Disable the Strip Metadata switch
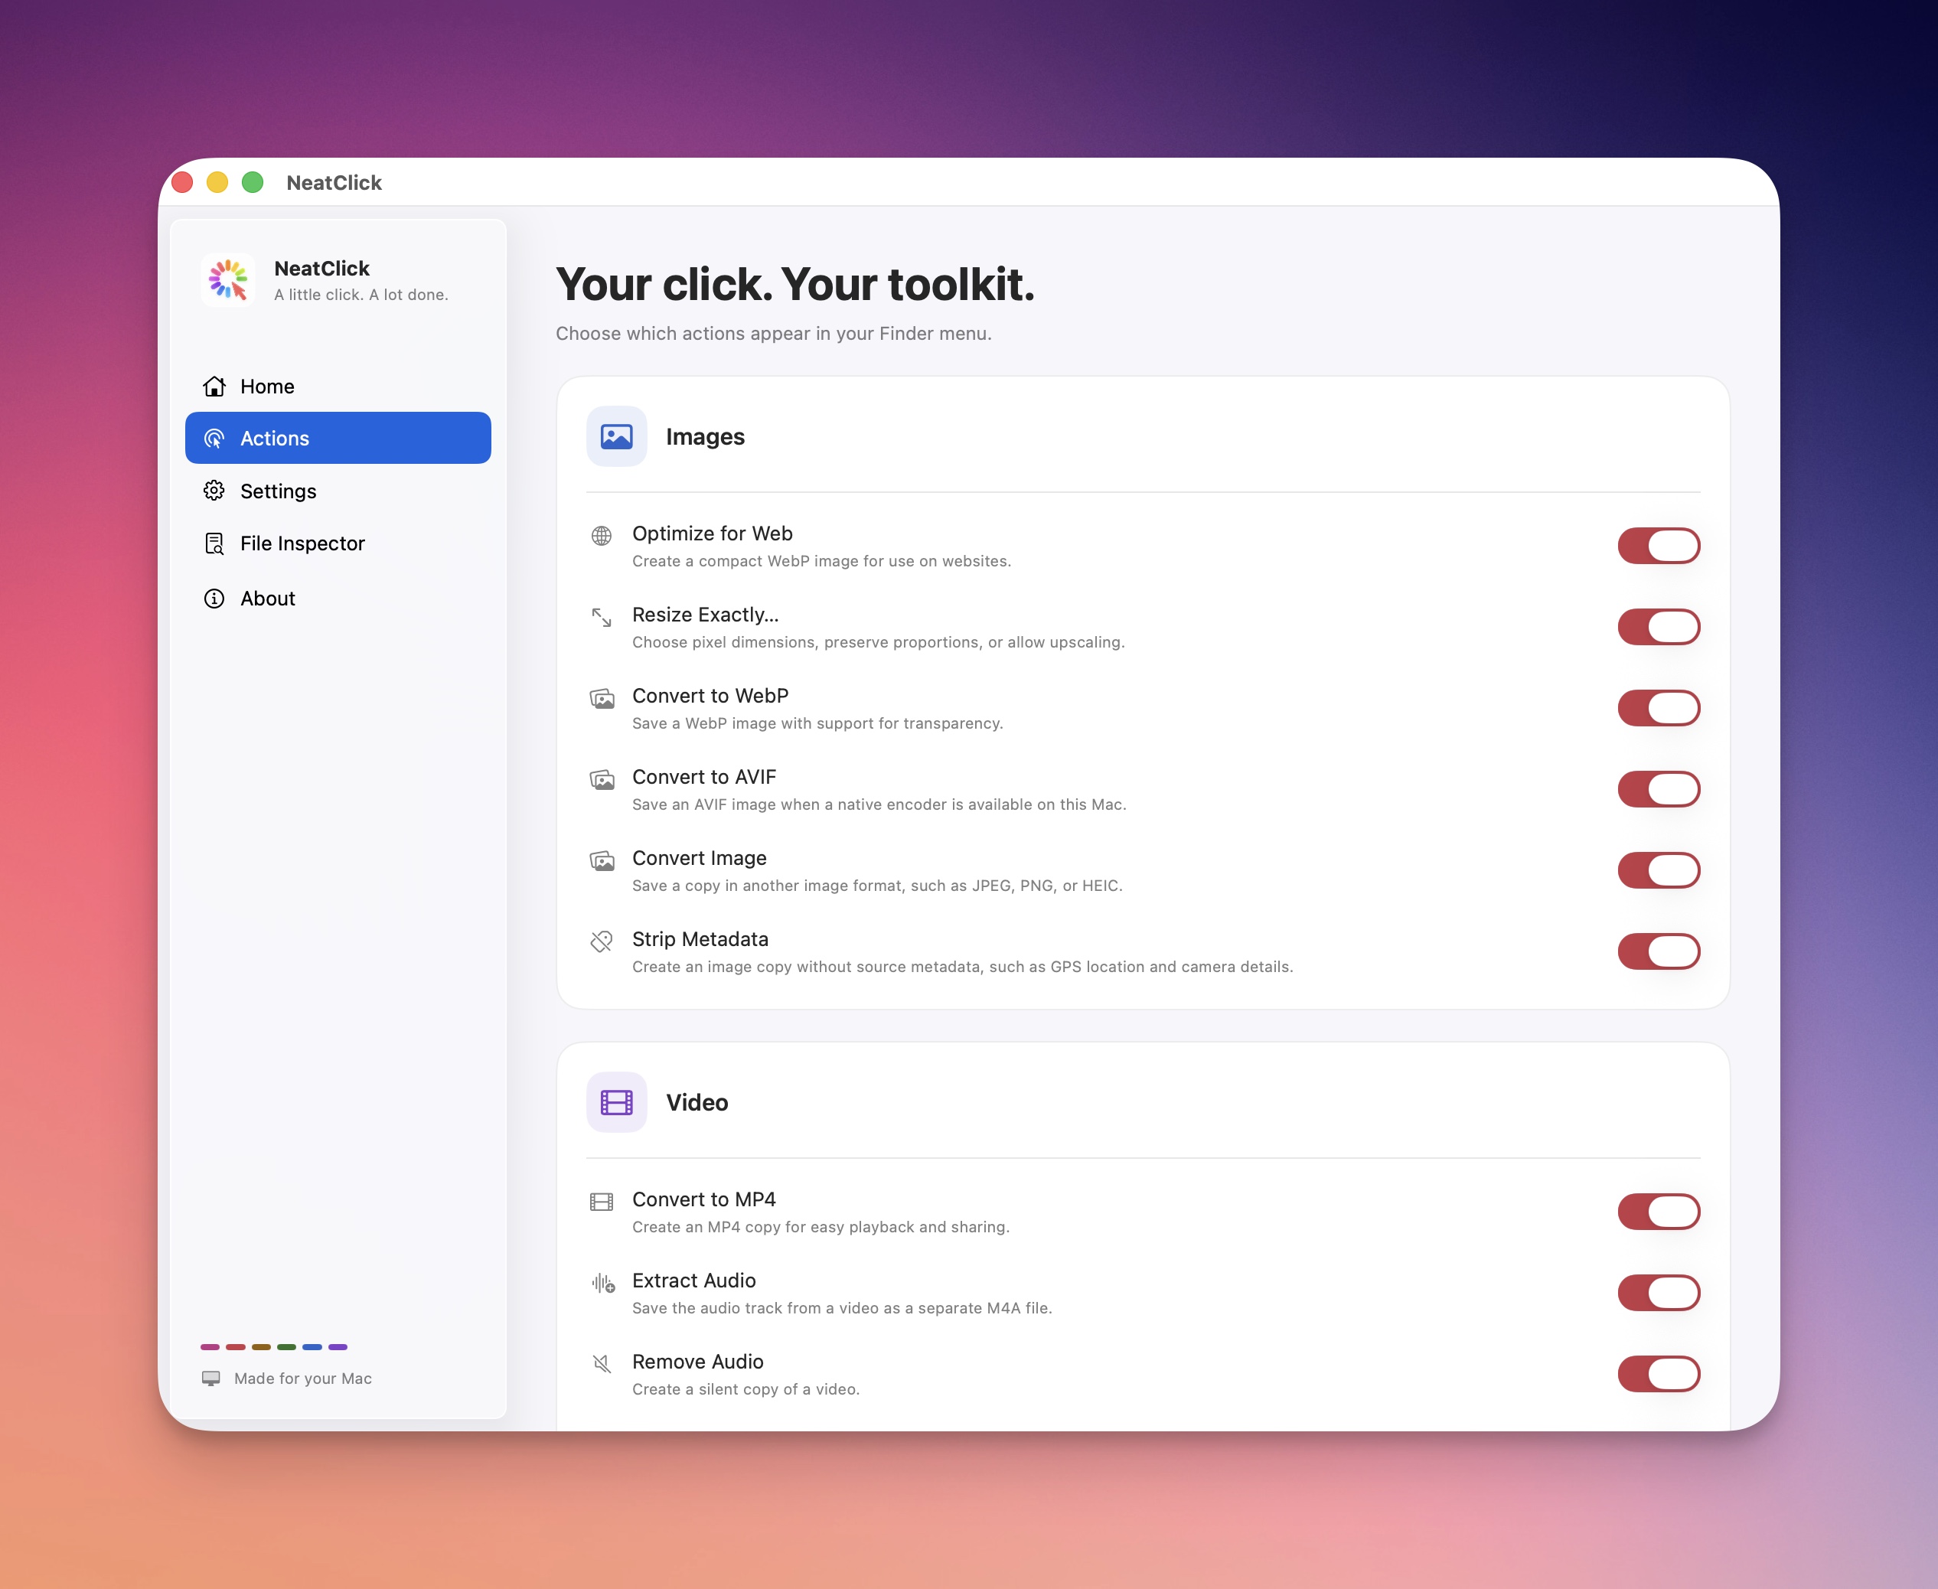Viewport: 1938px width, 1589px height. coord(1658,951)
